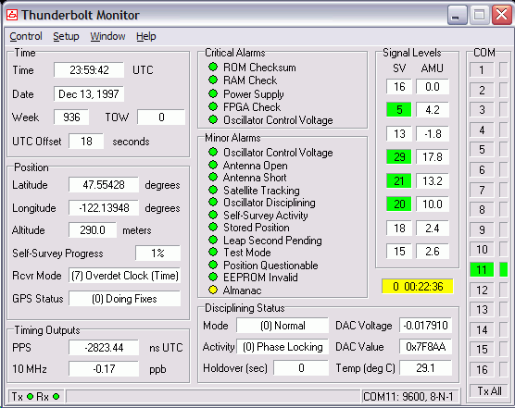Click the yellow Almanac alarm indicator
Screen dimensions: 515x408
[213, 290]
